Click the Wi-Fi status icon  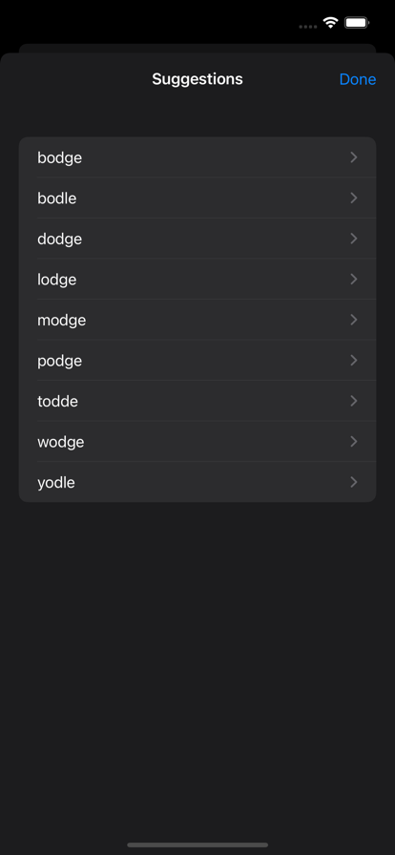pyautogui.click(x=330, y=22)
